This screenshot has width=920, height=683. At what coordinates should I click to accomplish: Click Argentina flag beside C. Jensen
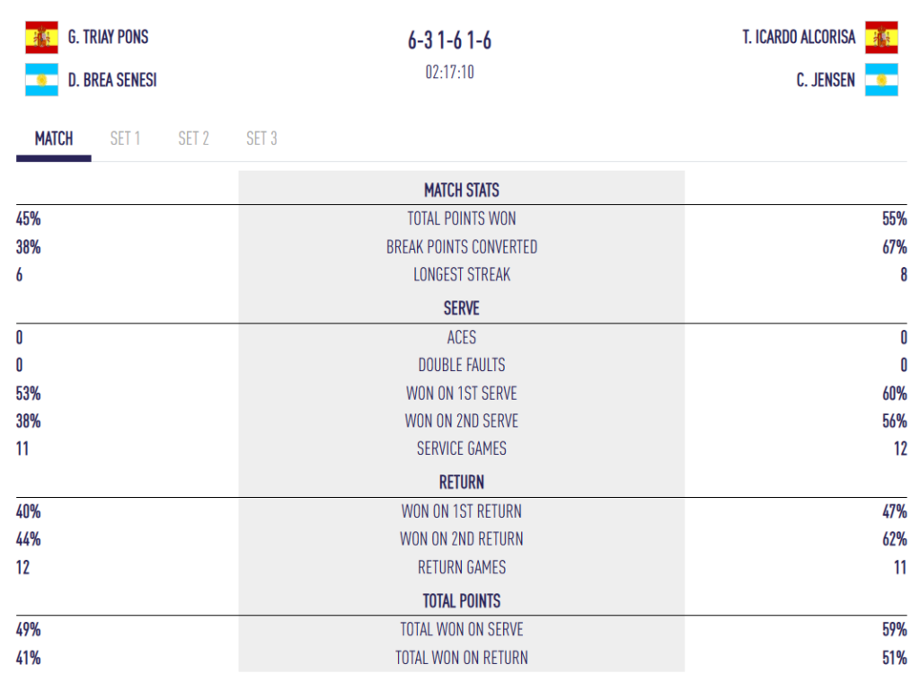click(881, 80)
